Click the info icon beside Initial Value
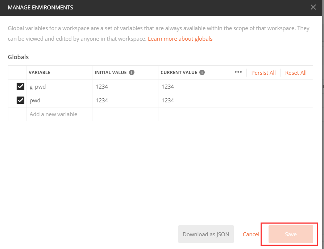 (132, 72)
